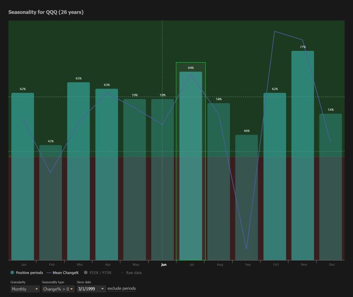Viewport: 353px width, 297px height.
Task: Click the Aug axis label
Action: click(x=220, y=265)
